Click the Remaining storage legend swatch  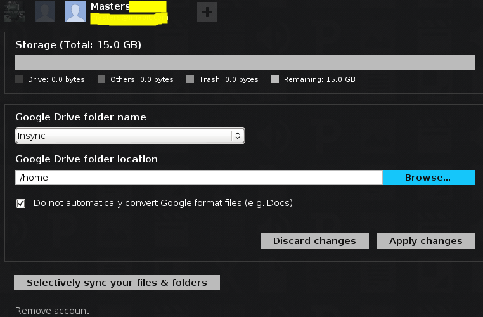point(275,79)
